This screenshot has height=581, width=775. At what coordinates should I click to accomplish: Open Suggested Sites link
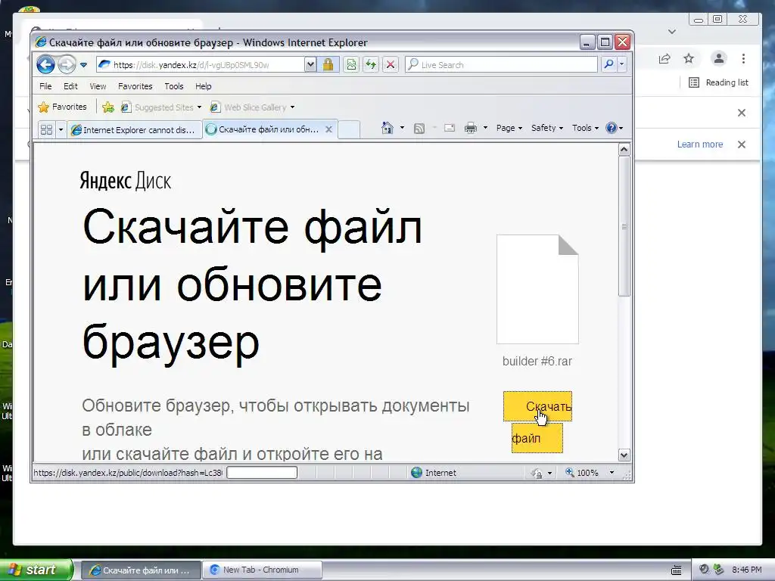pyautogui.click(x=161, y=107)
